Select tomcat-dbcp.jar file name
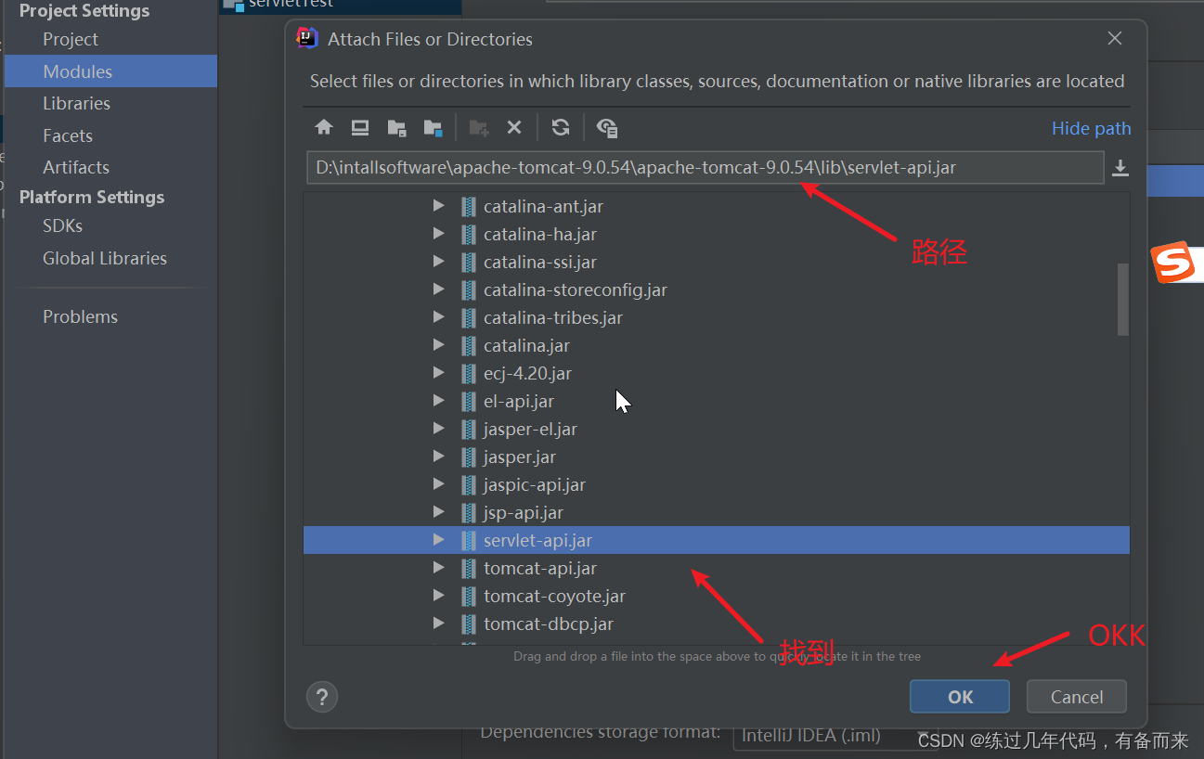This screenshot has width=1204, height=759. [x=549, y=624]
